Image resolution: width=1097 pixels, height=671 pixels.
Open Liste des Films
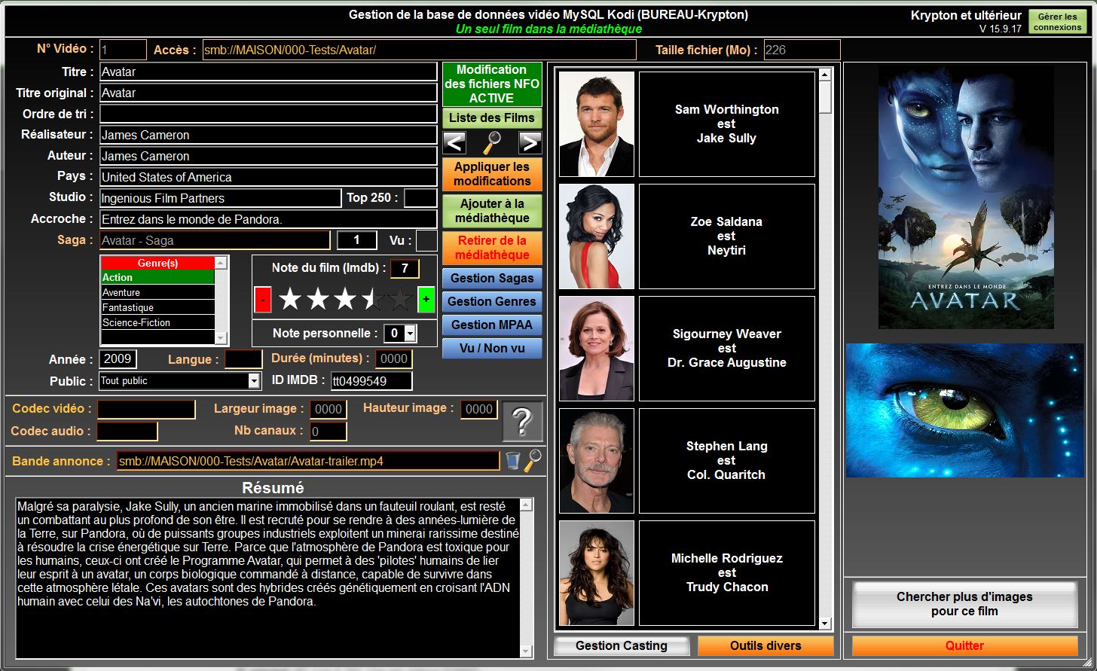tap(492, 117)
